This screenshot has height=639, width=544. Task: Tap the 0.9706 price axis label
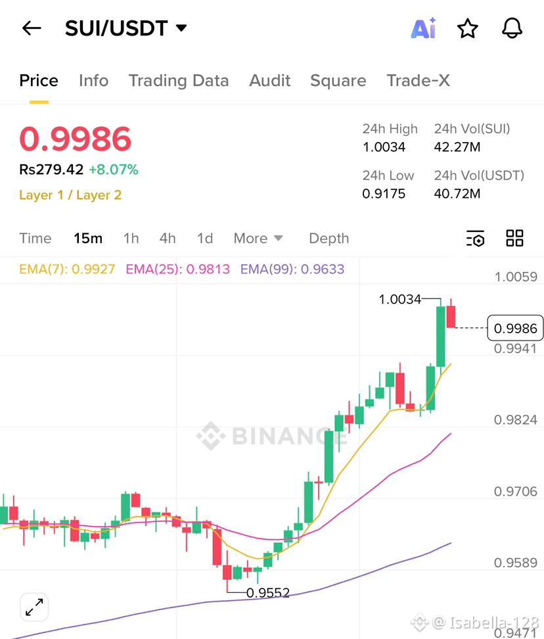[516, 492]
